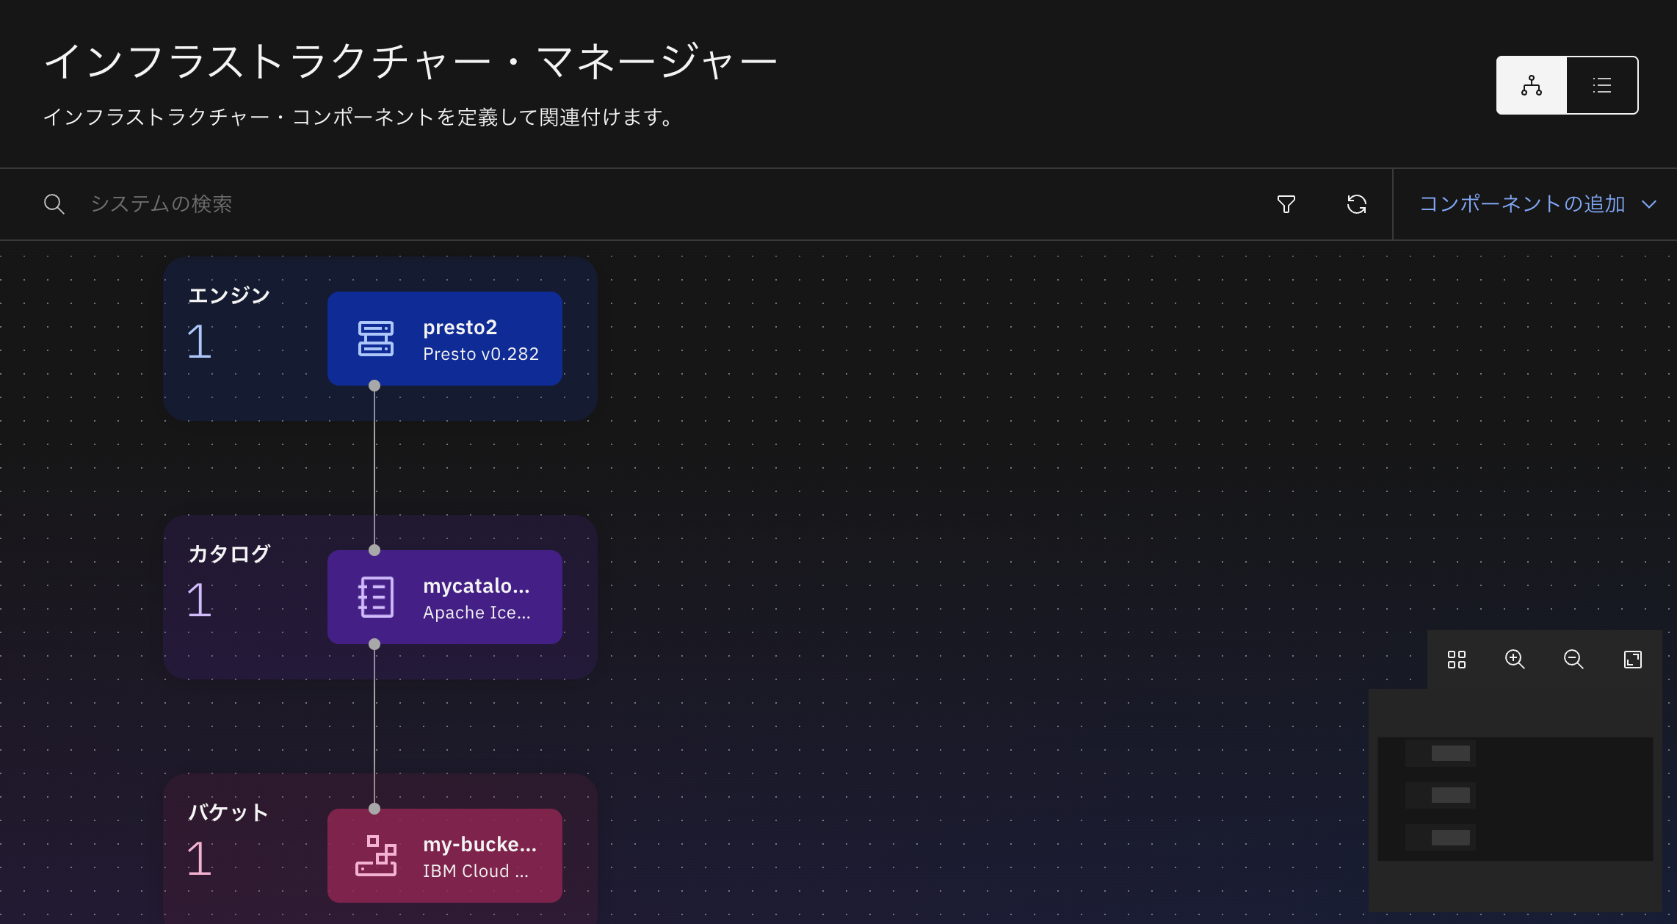The height and width of the screenshot is (924, 1677).
Task: Zoom out of the canvas
Action: tap(1573, 660)
